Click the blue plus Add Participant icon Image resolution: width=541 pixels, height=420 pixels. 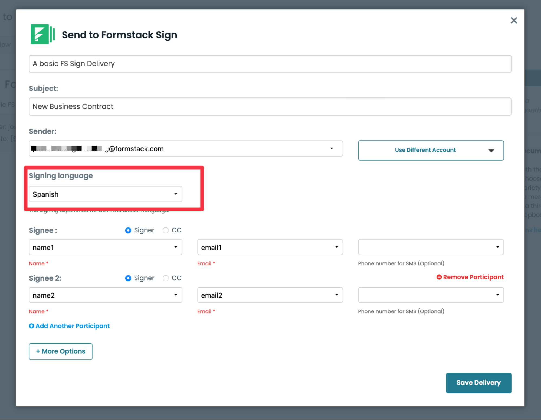[x=32, y=326]
